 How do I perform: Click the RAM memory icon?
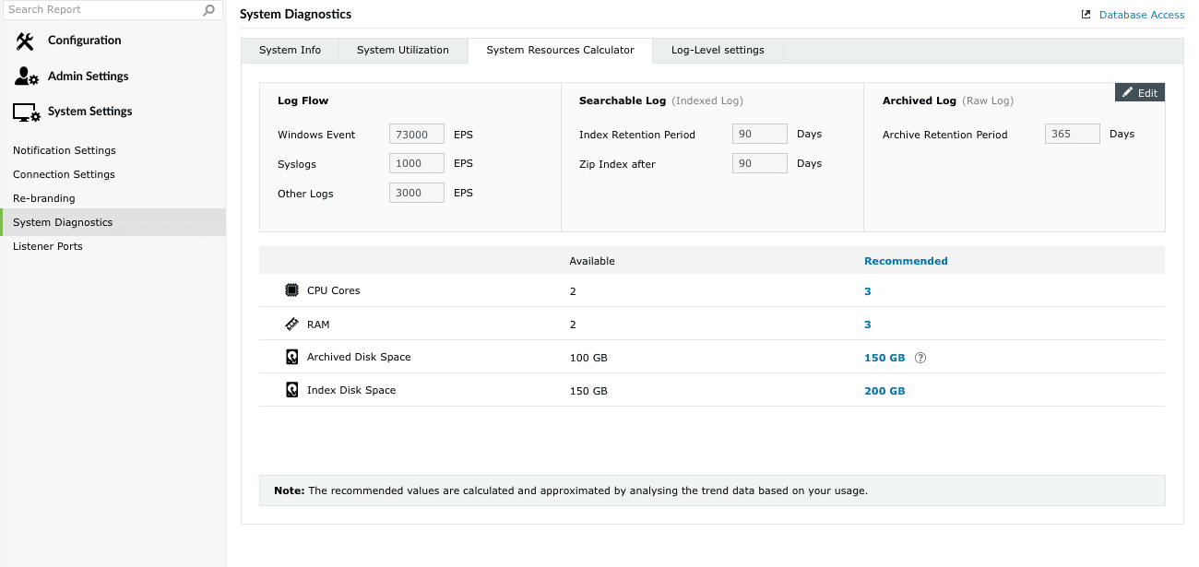click(291, 325)
